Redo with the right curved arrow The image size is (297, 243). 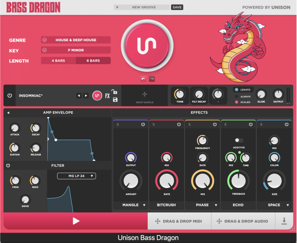[x=152, y=79]
